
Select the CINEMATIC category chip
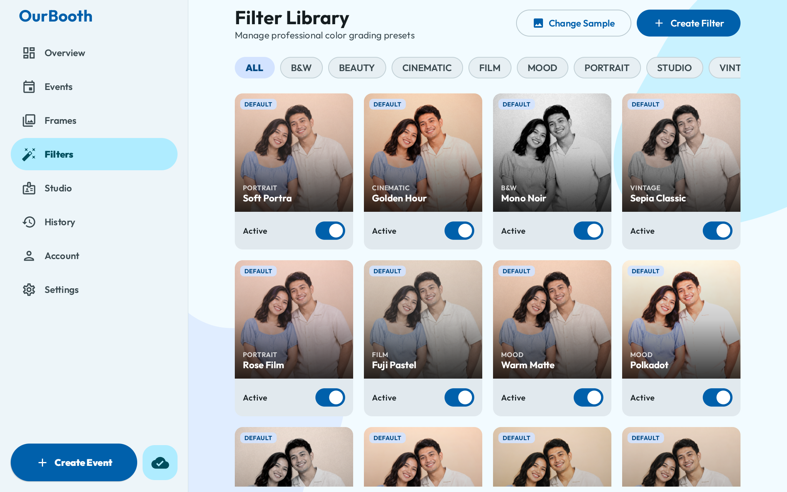point(427,68)
